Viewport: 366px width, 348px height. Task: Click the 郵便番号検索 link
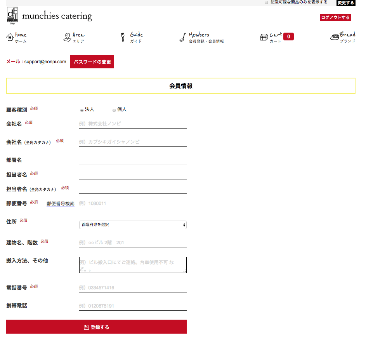click(x=61, y=204)
